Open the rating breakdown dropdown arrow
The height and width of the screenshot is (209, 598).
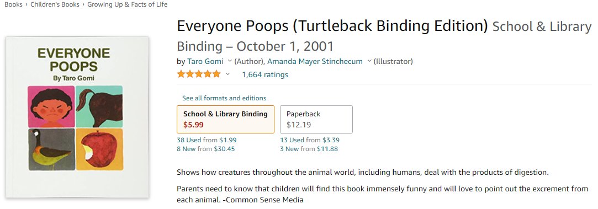pos(227,74)
